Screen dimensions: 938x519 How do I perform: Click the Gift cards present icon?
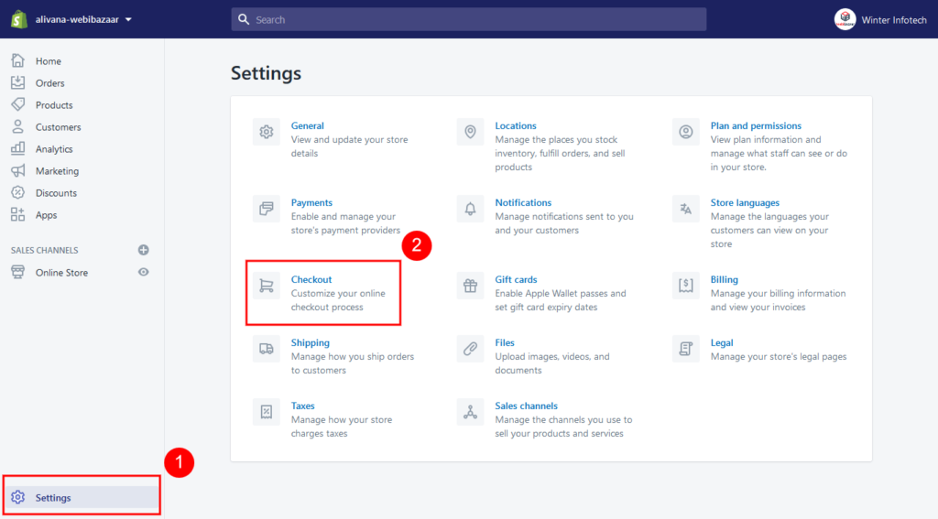(471, 286)
